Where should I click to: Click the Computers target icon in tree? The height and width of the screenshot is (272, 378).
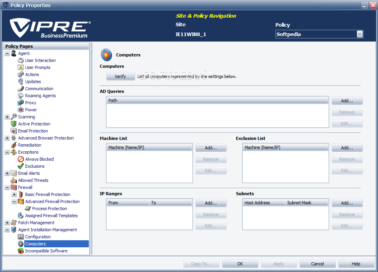[21, 244]
